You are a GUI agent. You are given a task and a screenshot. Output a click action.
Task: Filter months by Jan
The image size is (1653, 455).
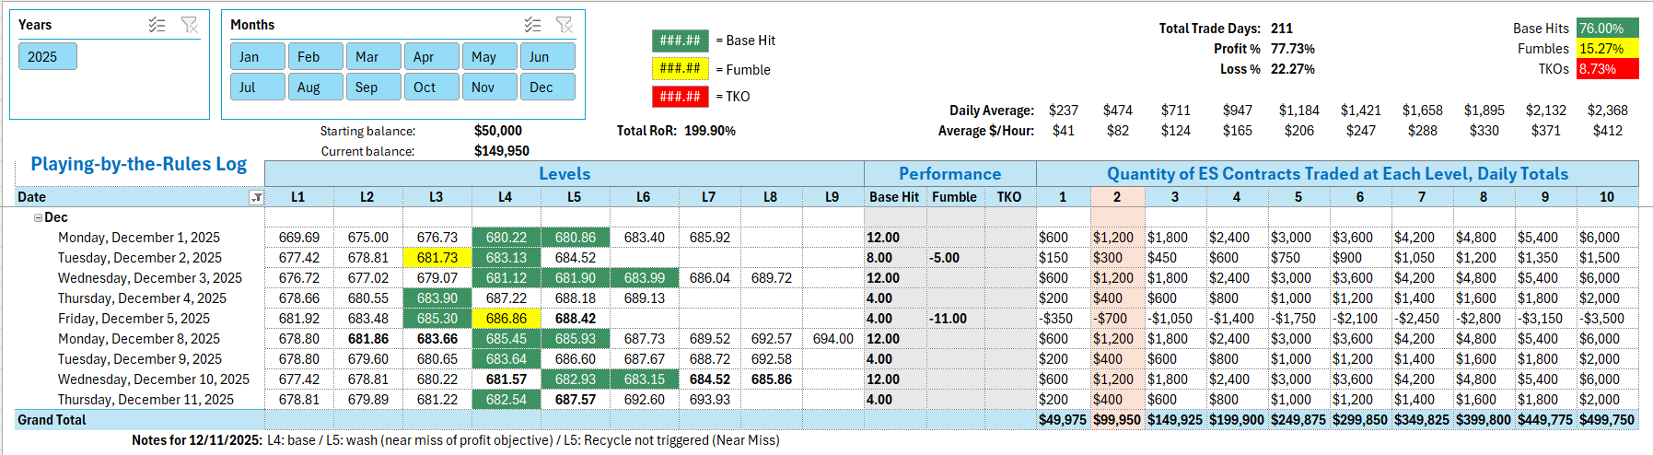(x=257, y=57)
